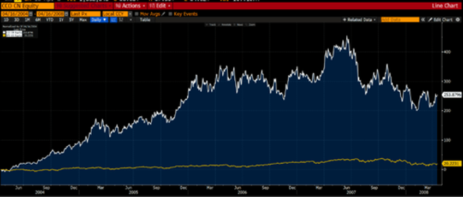
Task: Select the 3D range tab
Action: (16, 20)
